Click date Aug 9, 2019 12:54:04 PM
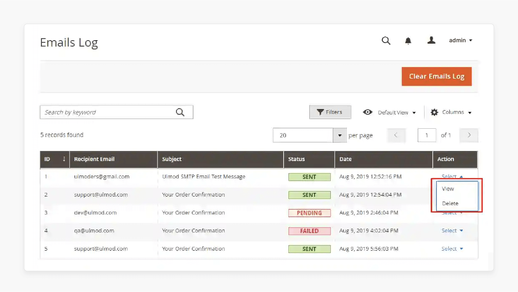 370,195
